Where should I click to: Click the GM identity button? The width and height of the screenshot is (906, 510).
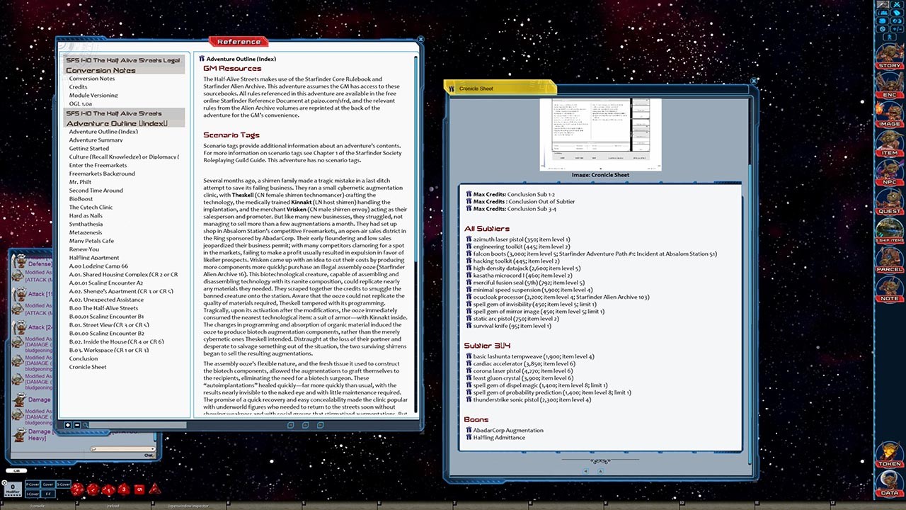pyautogui.click(x=16, y=470)
